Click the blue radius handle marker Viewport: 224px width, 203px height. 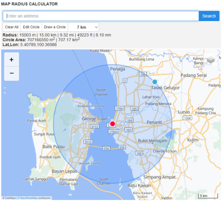(x=155, y=82)
